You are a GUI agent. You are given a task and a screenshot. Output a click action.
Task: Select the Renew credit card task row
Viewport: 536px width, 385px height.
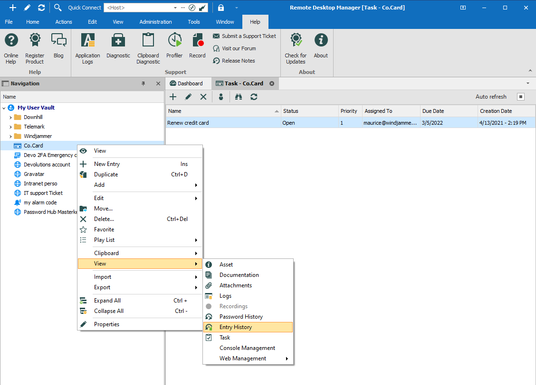pyautogui.click(x=223, y=123)
